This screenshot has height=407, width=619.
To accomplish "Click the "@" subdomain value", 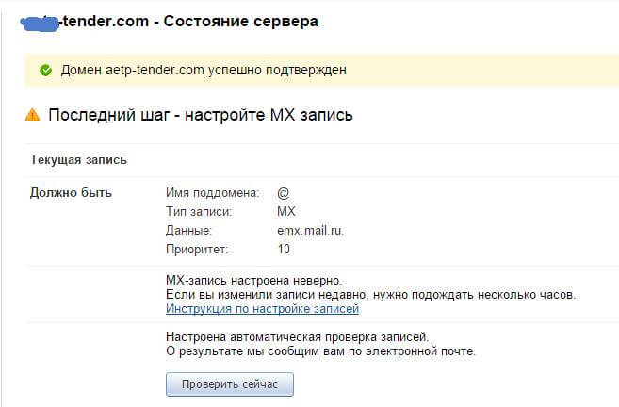I will click(x=283, y=193).
